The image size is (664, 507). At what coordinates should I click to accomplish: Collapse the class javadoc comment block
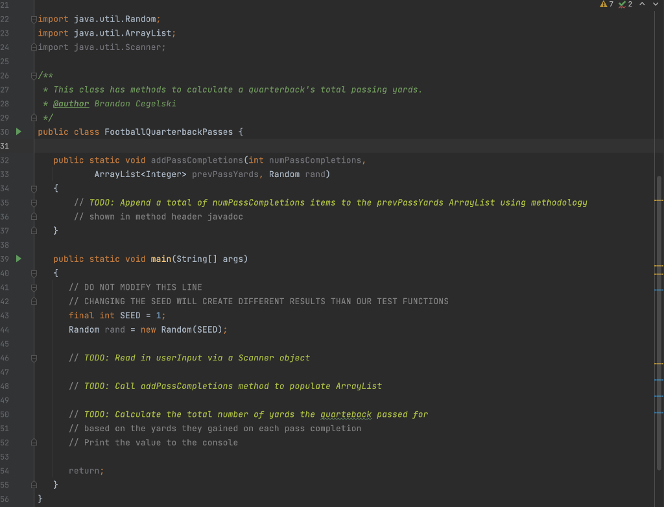pos(32,75)
